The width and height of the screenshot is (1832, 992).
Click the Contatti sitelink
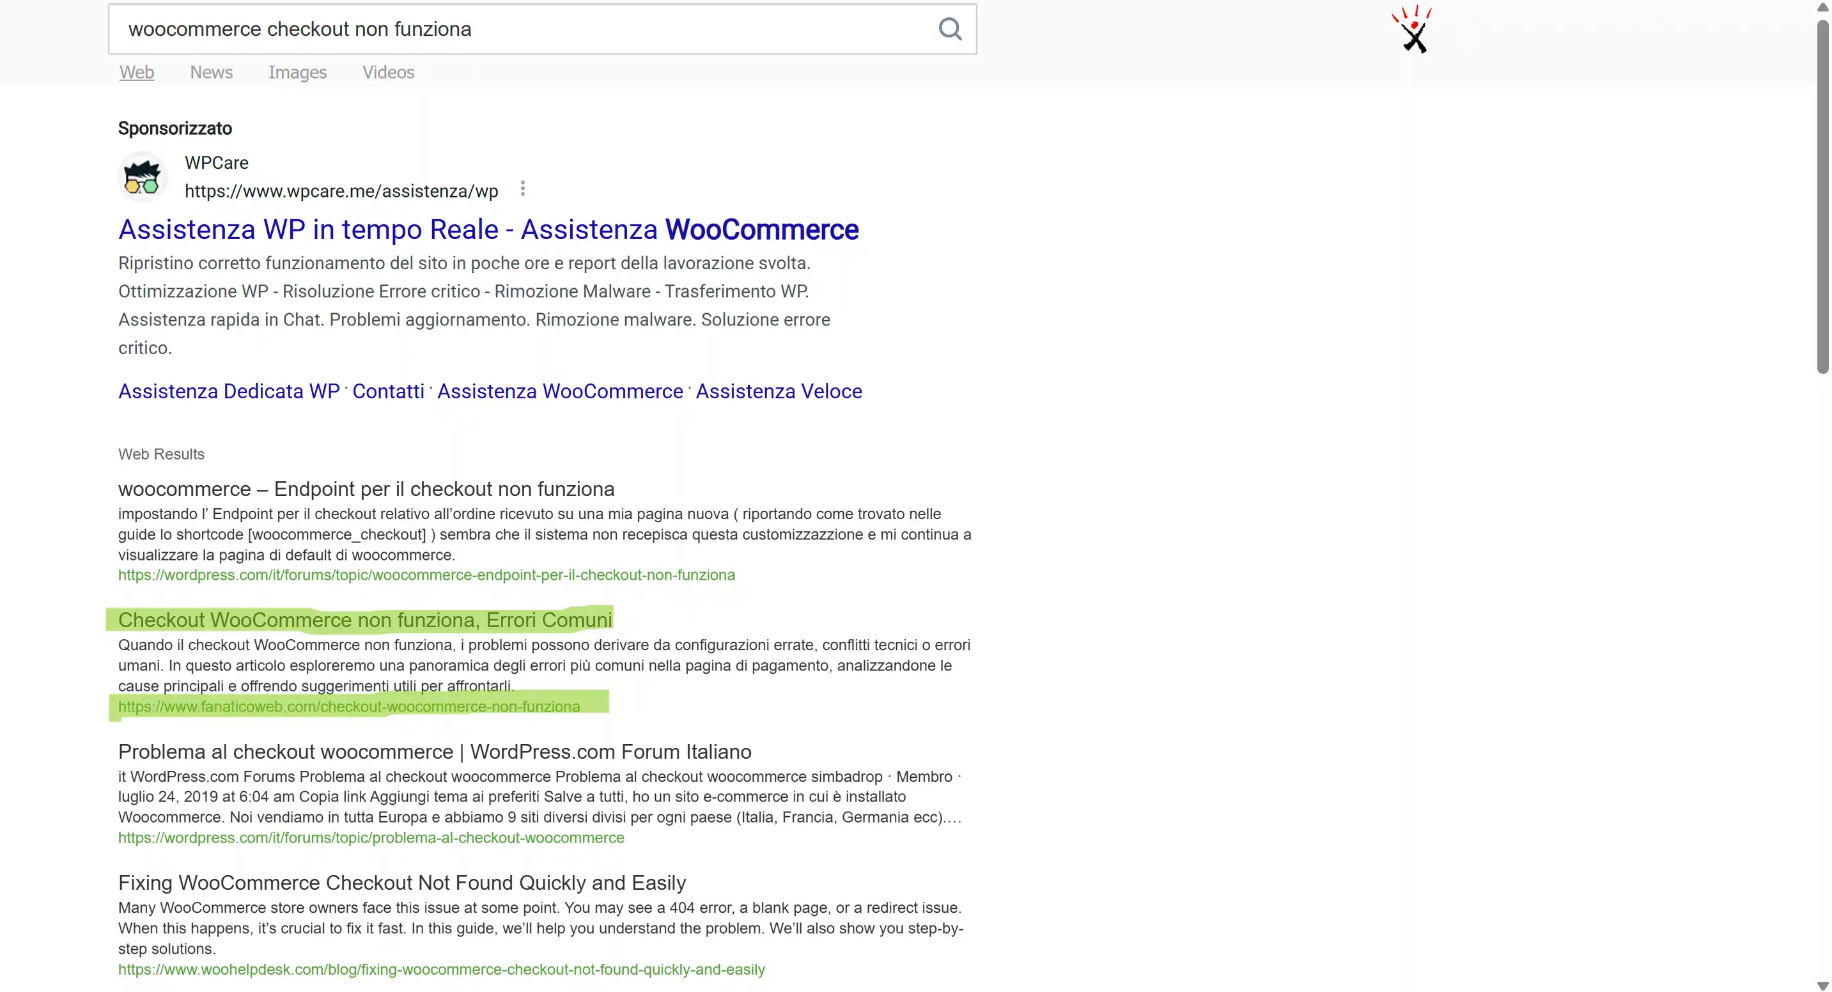click(x=388, y=391)
